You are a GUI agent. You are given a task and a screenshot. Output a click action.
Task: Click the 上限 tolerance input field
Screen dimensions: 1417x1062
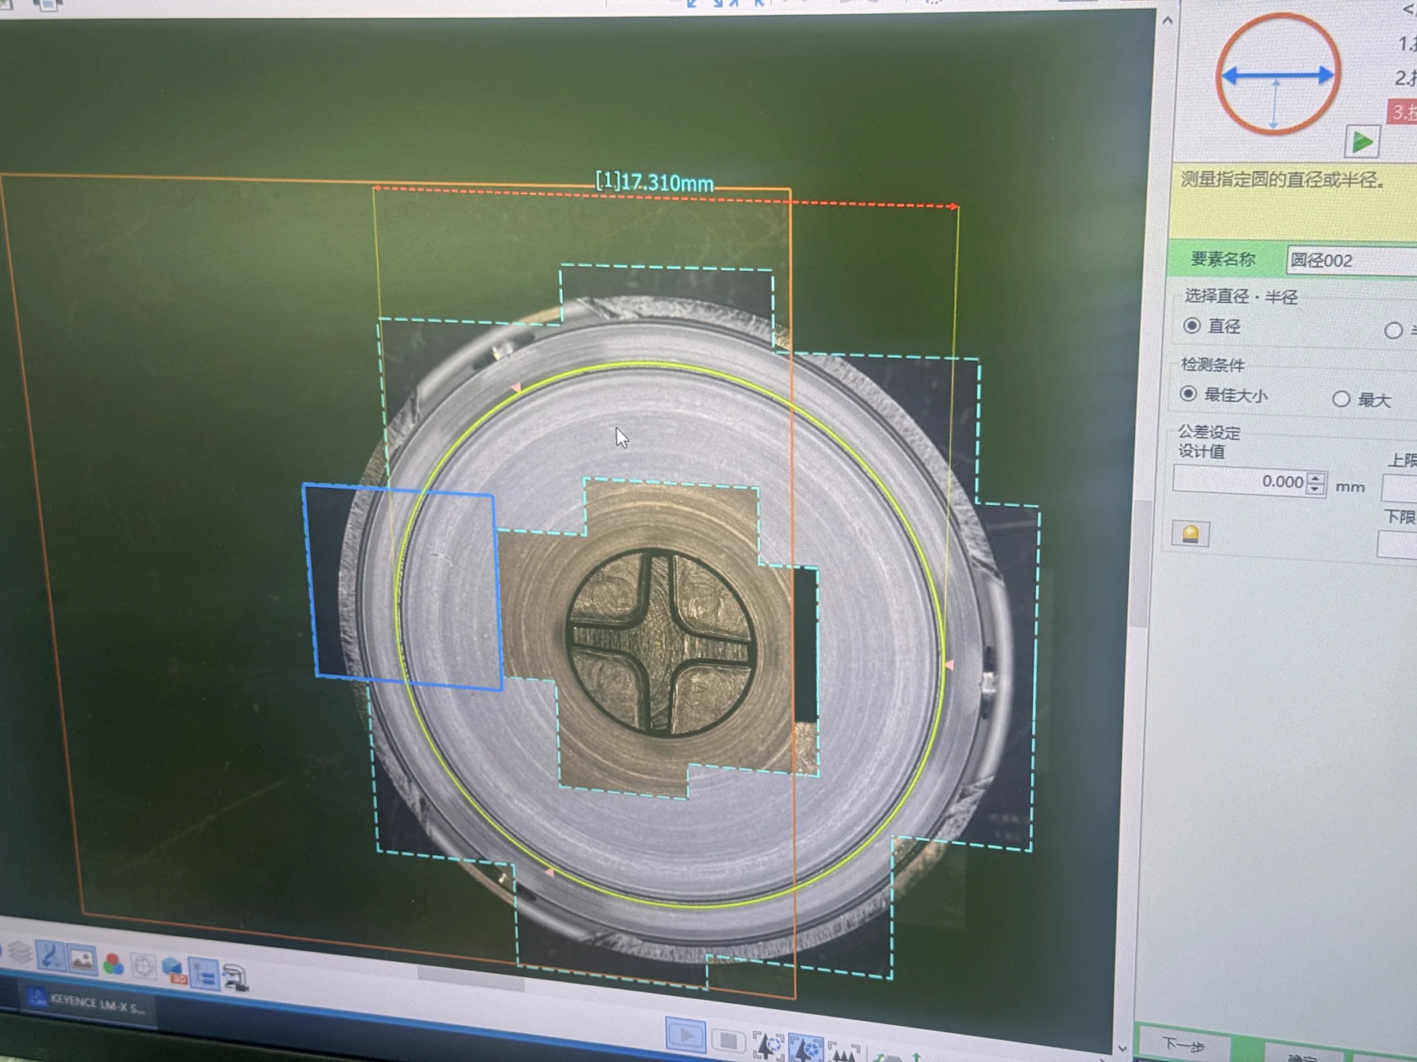click(1400, 488)
